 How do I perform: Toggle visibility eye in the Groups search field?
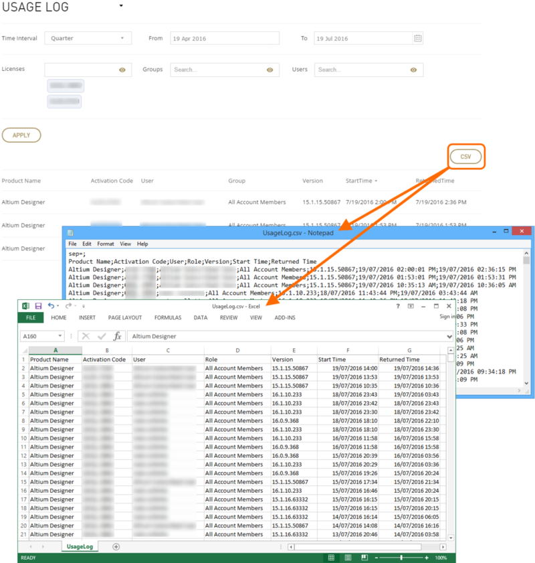[x=270, y=69]
